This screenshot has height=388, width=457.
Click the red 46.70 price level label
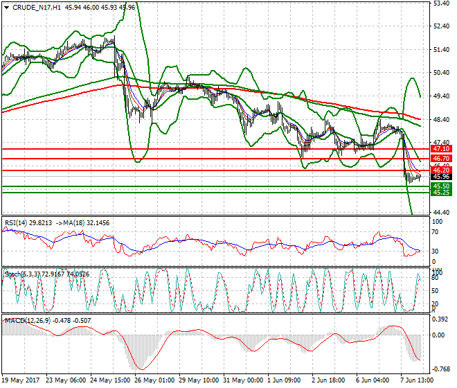(441, 159)
